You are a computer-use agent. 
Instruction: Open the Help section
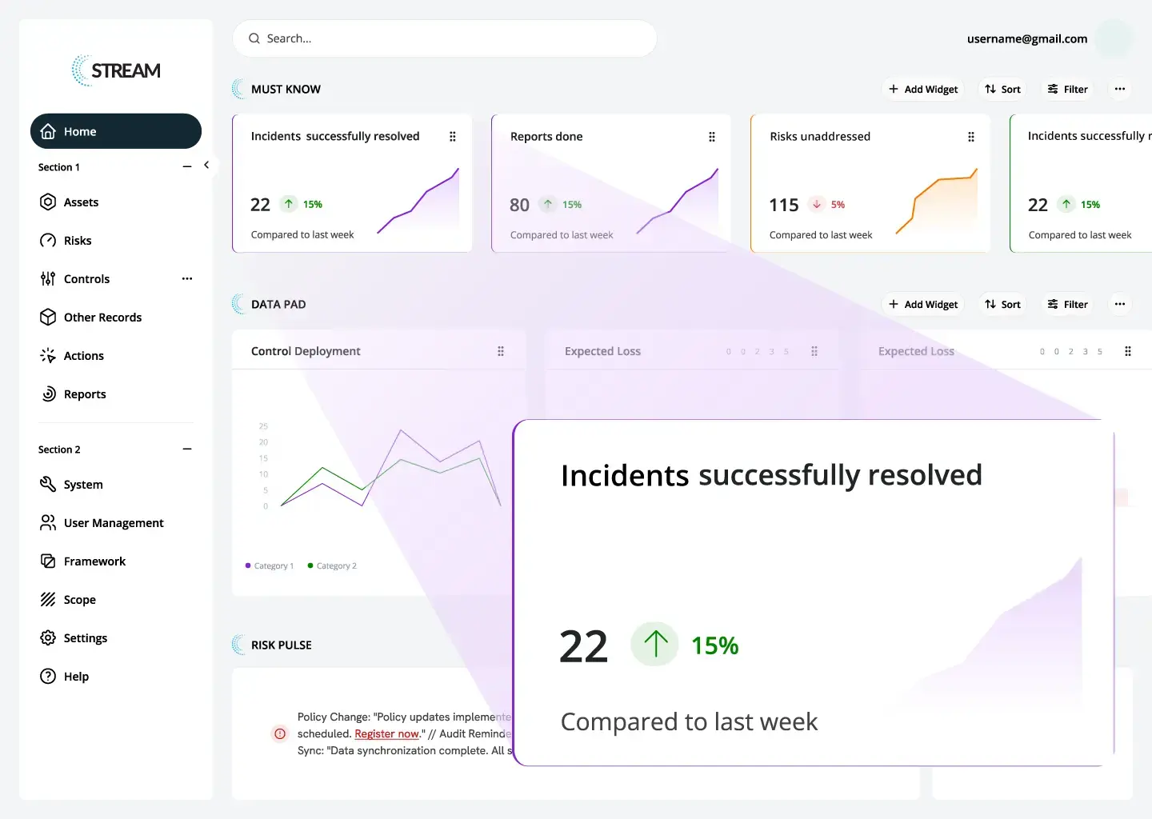(75, 676)
